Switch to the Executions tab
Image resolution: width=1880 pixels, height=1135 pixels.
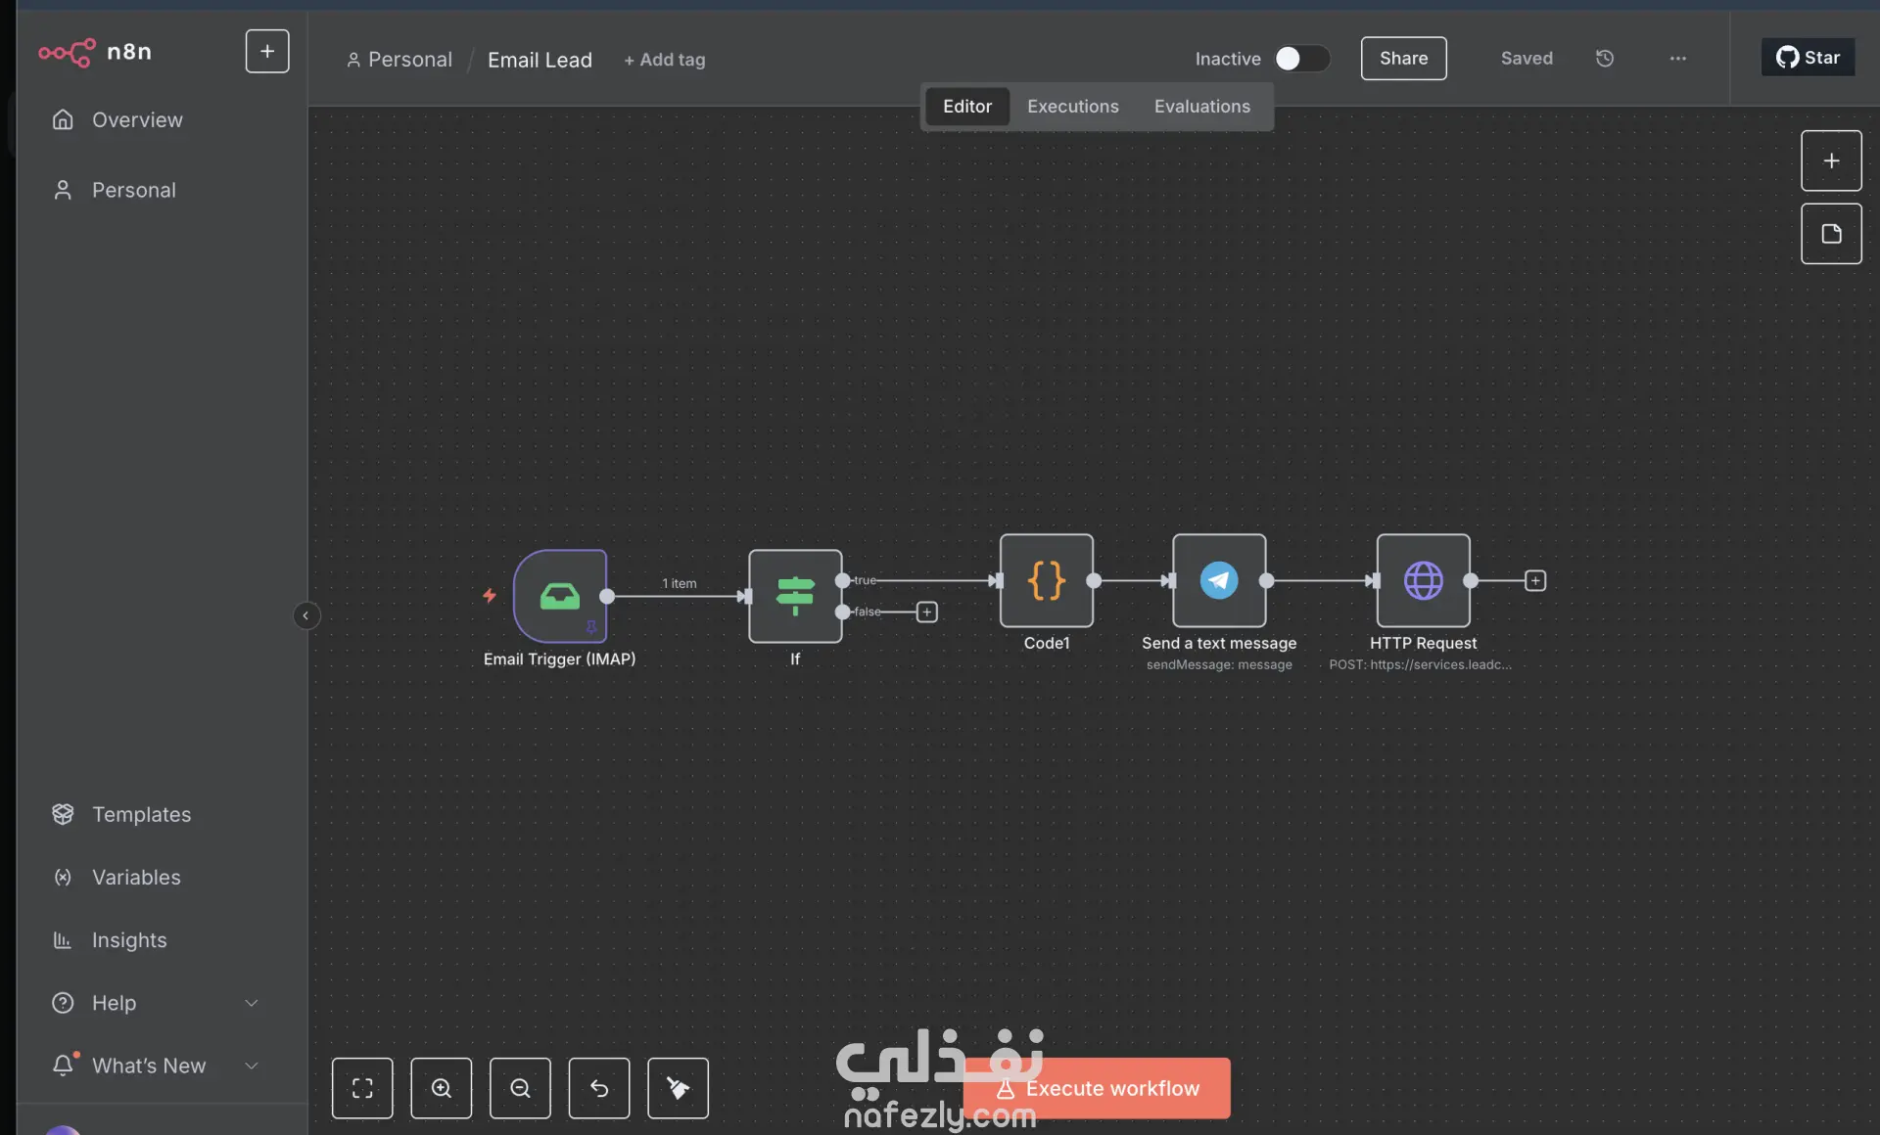pyautogui.click(x=1072, y=107)
